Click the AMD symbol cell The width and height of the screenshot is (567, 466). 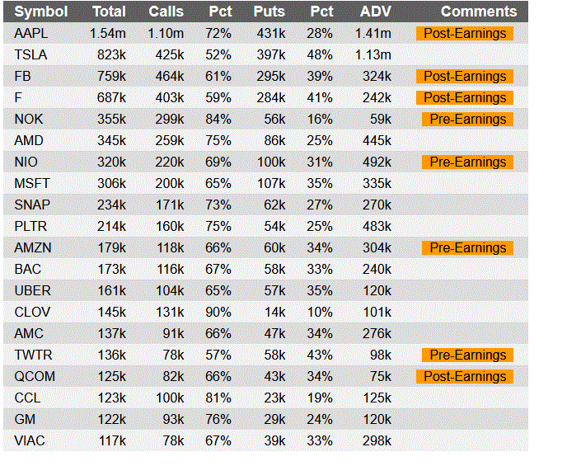(29, 141)
